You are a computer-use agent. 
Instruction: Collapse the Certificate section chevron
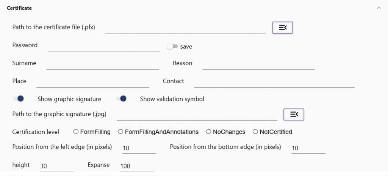tap(378, 8)
